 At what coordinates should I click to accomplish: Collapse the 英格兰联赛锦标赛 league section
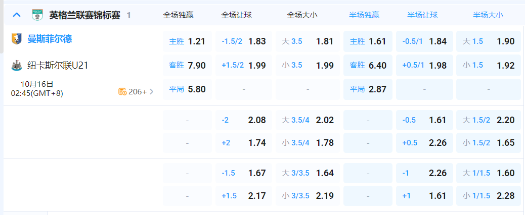pyautogui.click(x=17, y=15)
